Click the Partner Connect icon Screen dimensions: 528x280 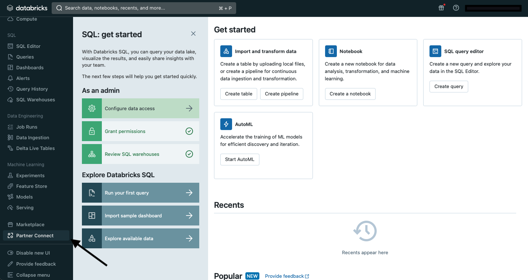(x=10, y=235)
